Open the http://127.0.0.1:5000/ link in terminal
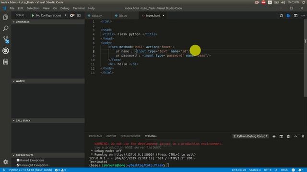Viewport: 307px width, 172px height. [134, 154]
